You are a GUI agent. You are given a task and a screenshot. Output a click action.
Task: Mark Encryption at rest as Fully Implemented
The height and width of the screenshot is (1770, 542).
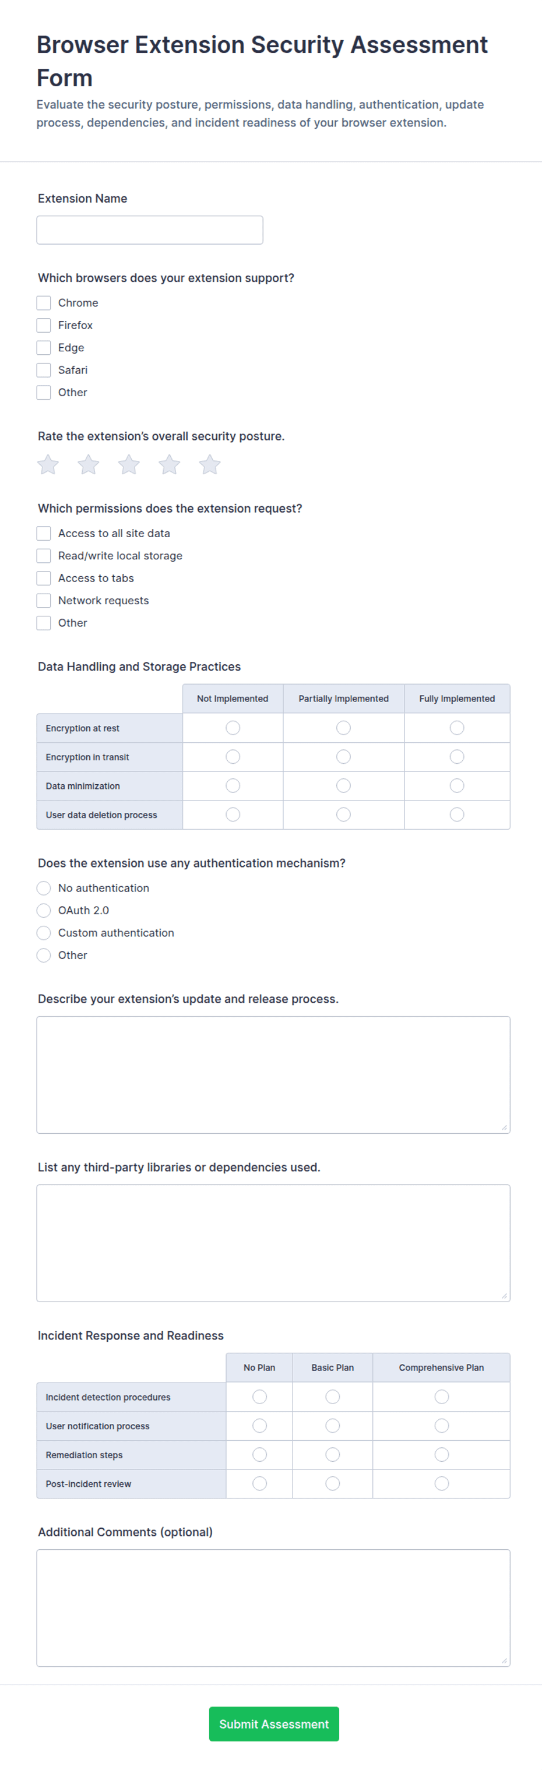tap(457, 728)
